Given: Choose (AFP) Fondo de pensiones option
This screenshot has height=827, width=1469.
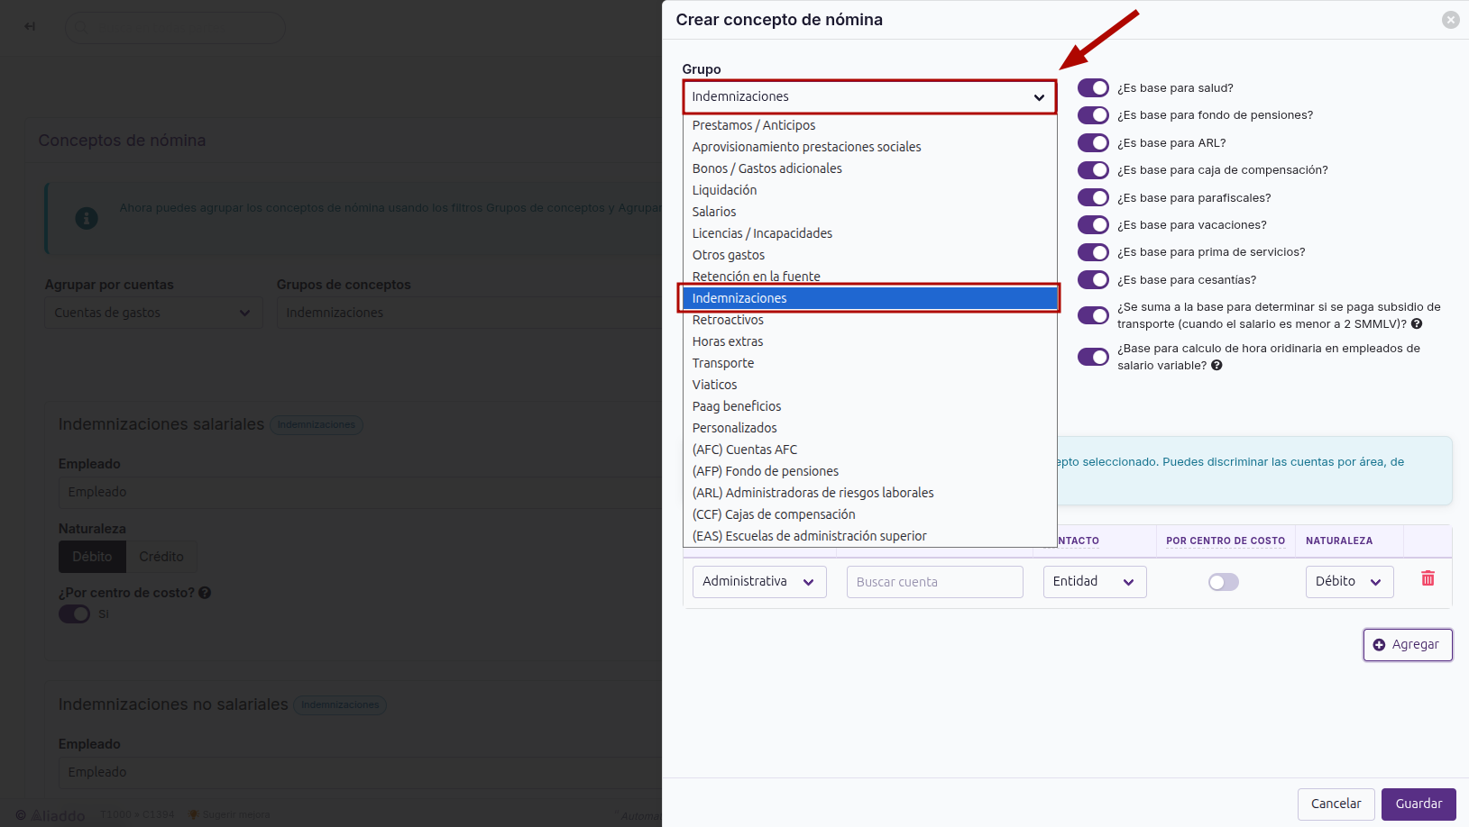Looking at the screenshot, I should 869,471.
